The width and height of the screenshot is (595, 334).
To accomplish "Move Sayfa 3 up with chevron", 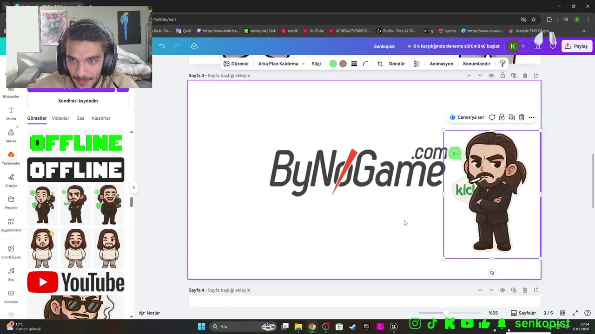I will pos(469,75).
